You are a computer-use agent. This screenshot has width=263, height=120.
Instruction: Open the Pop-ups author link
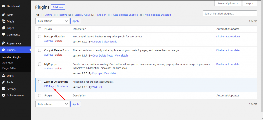pos(97,73)
